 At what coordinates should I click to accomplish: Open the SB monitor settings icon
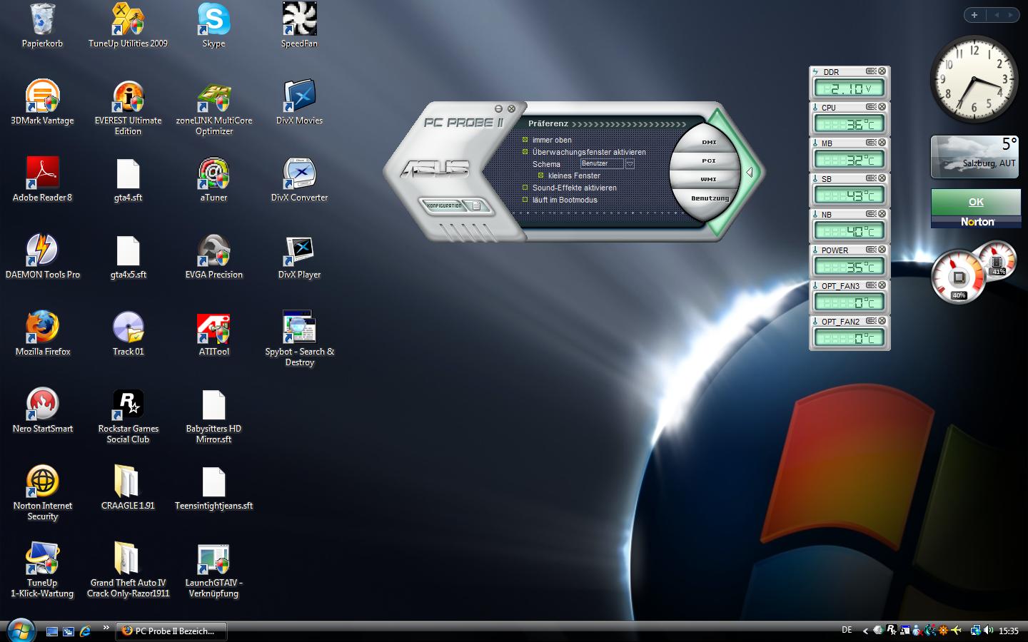(871, 178)
